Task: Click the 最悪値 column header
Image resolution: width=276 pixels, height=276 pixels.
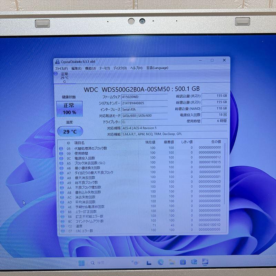Action: pos(169,142)
